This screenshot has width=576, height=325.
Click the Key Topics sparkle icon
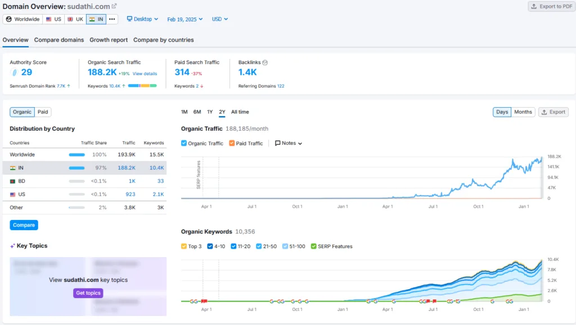(12, 246)
